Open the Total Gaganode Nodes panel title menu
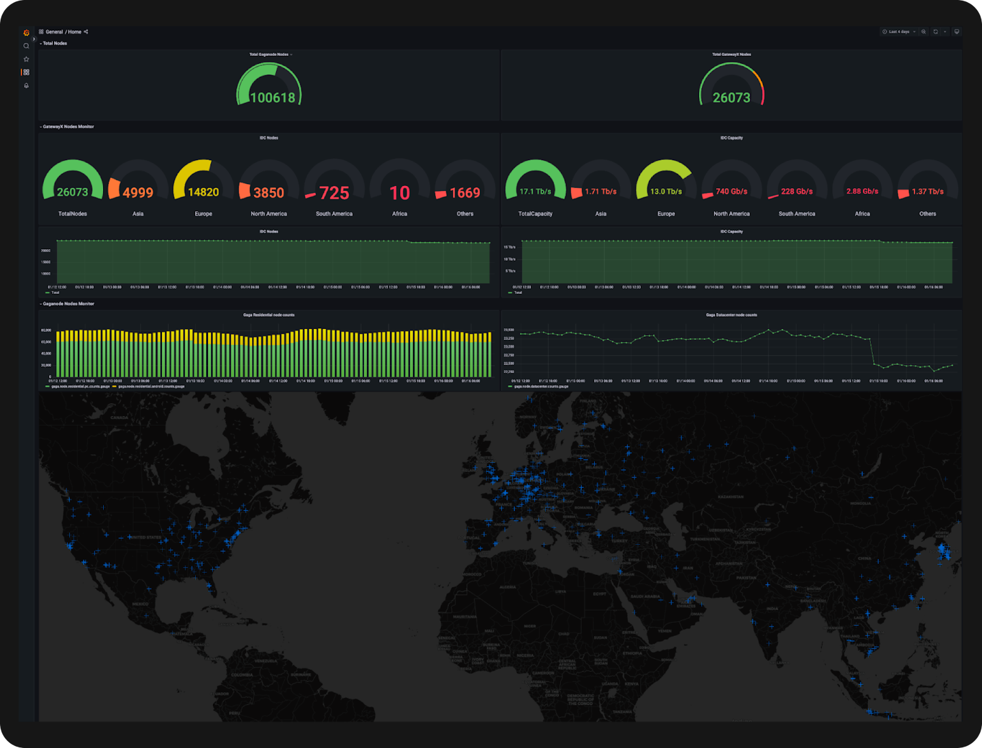Image resolution: width=982 pixels, height=748 pixels. click(x=270, y=55)
